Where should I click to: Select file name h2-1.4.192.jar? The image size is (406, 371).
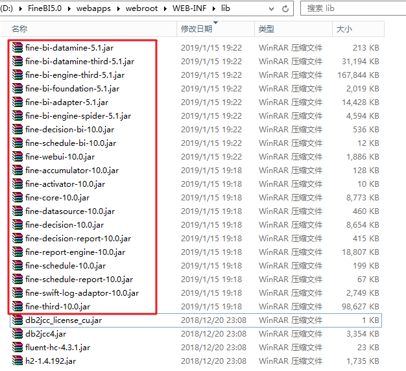click(x=51, y=361)
